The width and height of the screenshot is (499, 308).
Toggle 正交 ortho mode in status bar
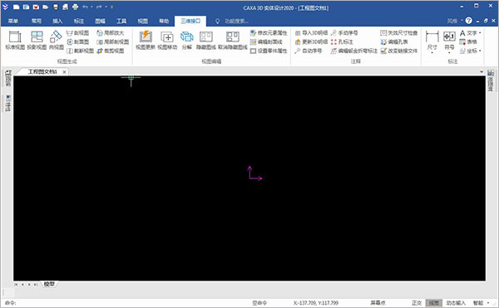pyautogui.click(x=417, y=303)
